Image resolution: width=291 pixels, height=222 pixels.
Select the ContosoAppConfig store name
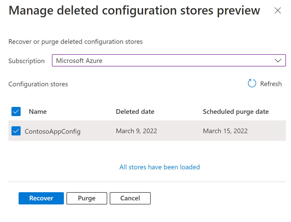tap(52, 131)
